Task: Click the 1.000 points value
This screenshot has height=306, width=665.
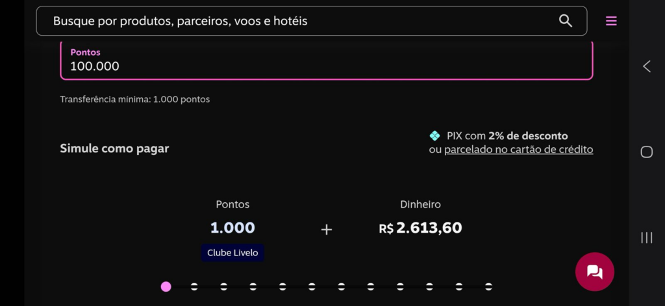Action: tap(232, 228)
